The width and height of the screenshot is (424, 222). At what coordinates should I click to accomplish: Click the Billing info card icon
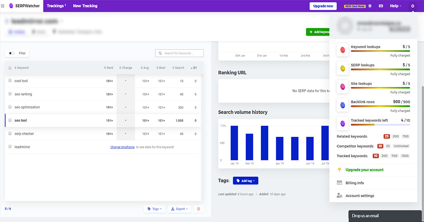tap(340, 183)
